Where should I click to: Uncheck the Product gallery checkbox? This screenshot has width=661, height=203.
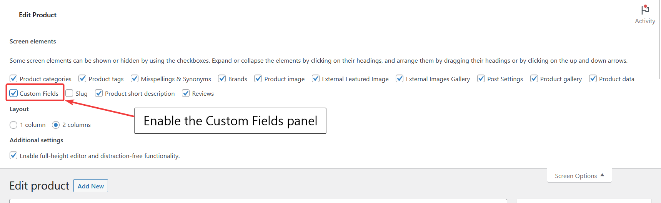pyautogui.click(x=534, y=78)
